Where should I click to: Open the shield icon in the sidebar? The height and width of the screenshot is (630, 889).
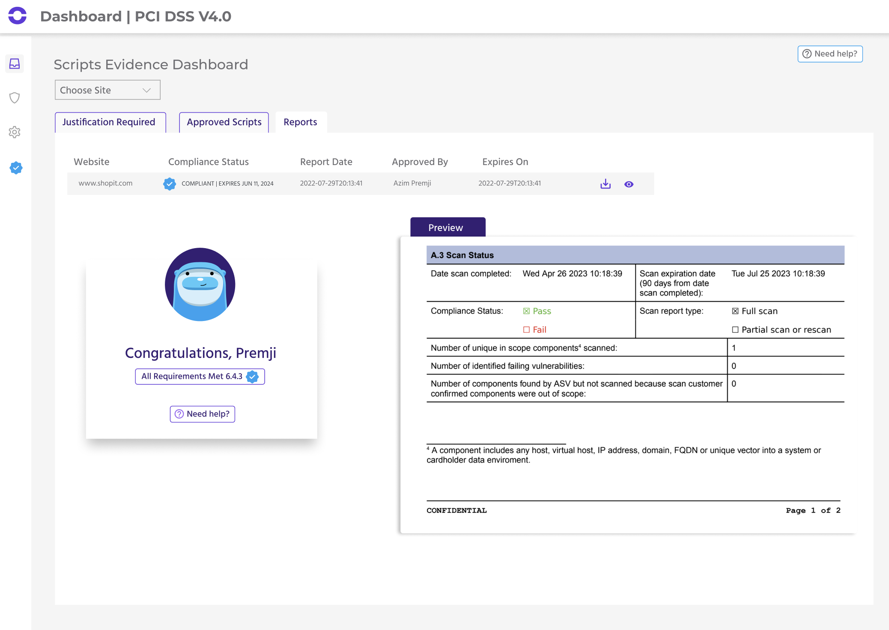[15, 98]
